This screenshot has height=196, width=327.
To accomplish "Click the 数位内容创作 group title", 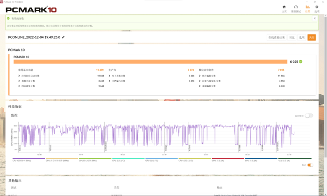I will 206,70.
